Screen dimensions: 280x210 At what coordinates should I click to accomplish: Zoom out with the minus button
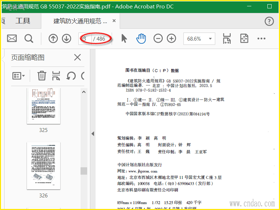pos(158,38)
